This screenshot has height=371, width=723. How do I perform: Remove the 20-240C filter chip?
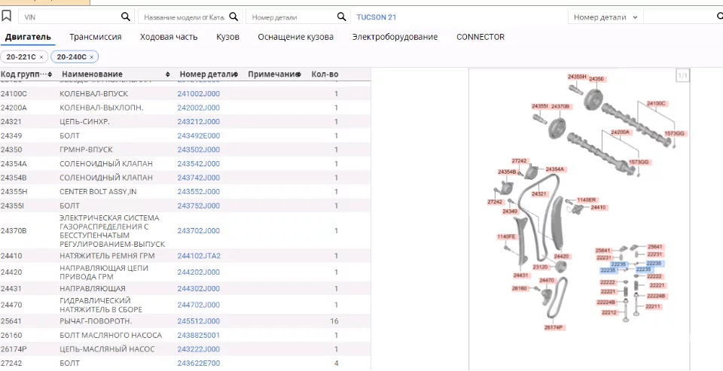[x=92, y=57]
